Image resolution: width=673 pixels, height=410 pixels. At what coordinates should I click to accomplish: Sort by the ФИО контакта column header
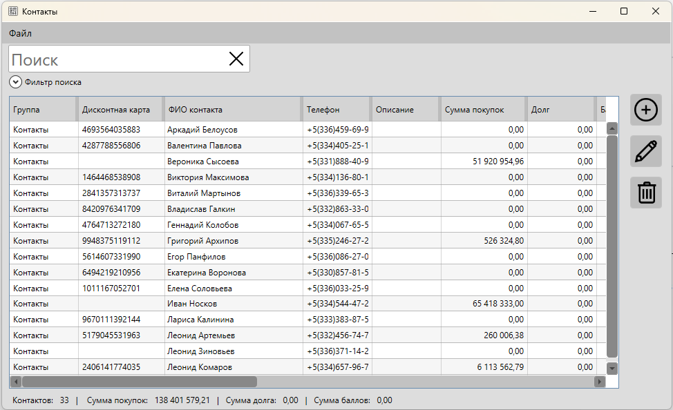click(x=232, y=110)
